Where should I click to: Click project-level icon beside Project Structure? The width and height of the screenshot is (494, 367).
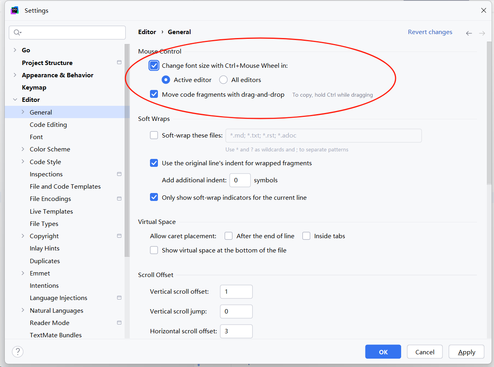pyautogui.click(x=119, y=63)
